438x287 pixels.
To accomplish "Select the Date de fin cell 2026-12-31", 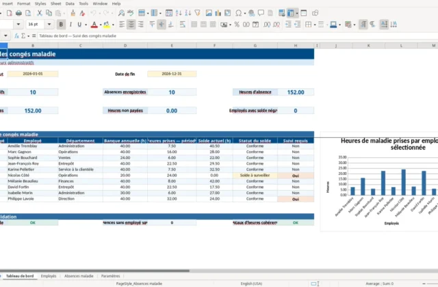I will click(x=172, y=74).
